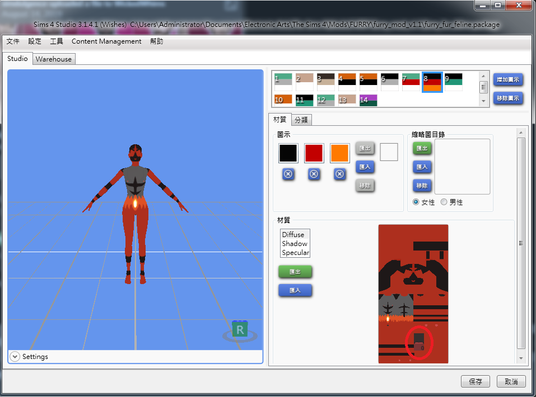Click the R reset cube in the viewport
Viewport: 536px width, 397px height.
[x=240, y=329]
